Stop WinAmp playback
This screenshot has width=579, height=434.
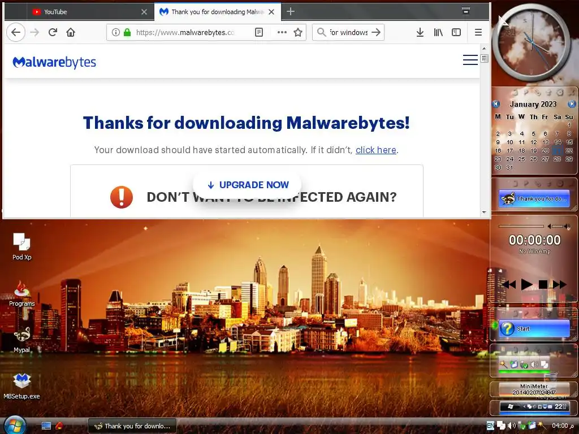(543, 284)
